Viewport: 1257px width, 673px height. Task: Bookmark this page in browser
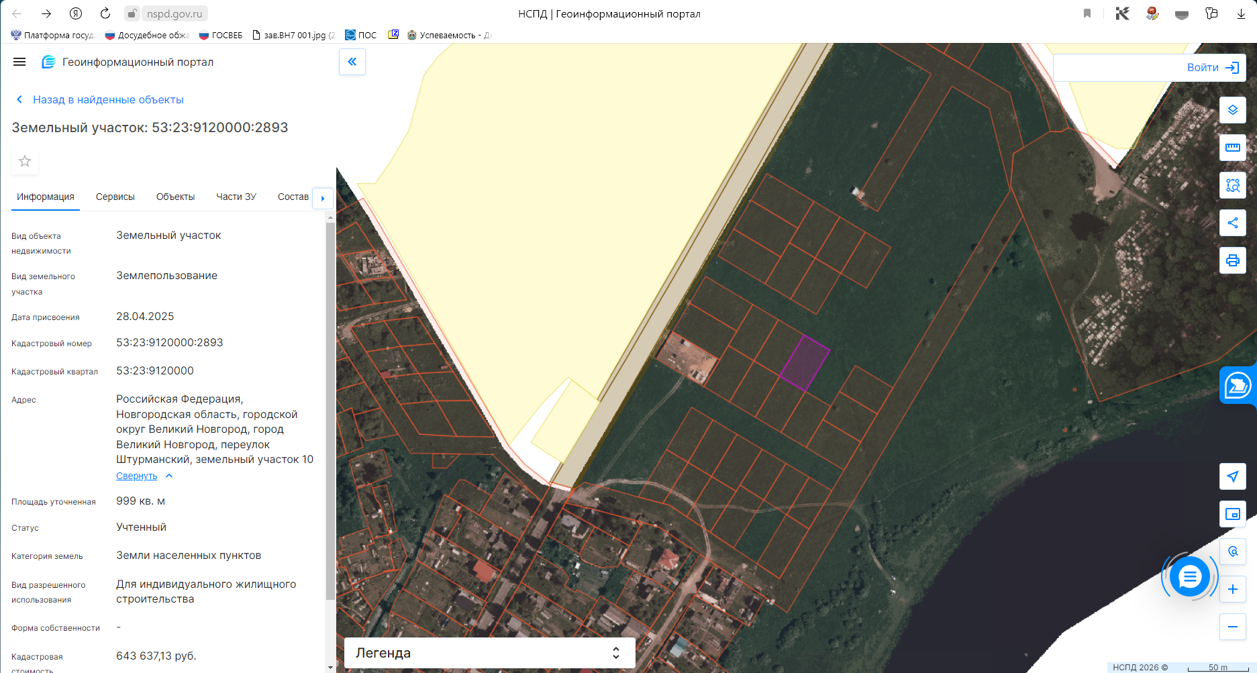point(1087,13)
